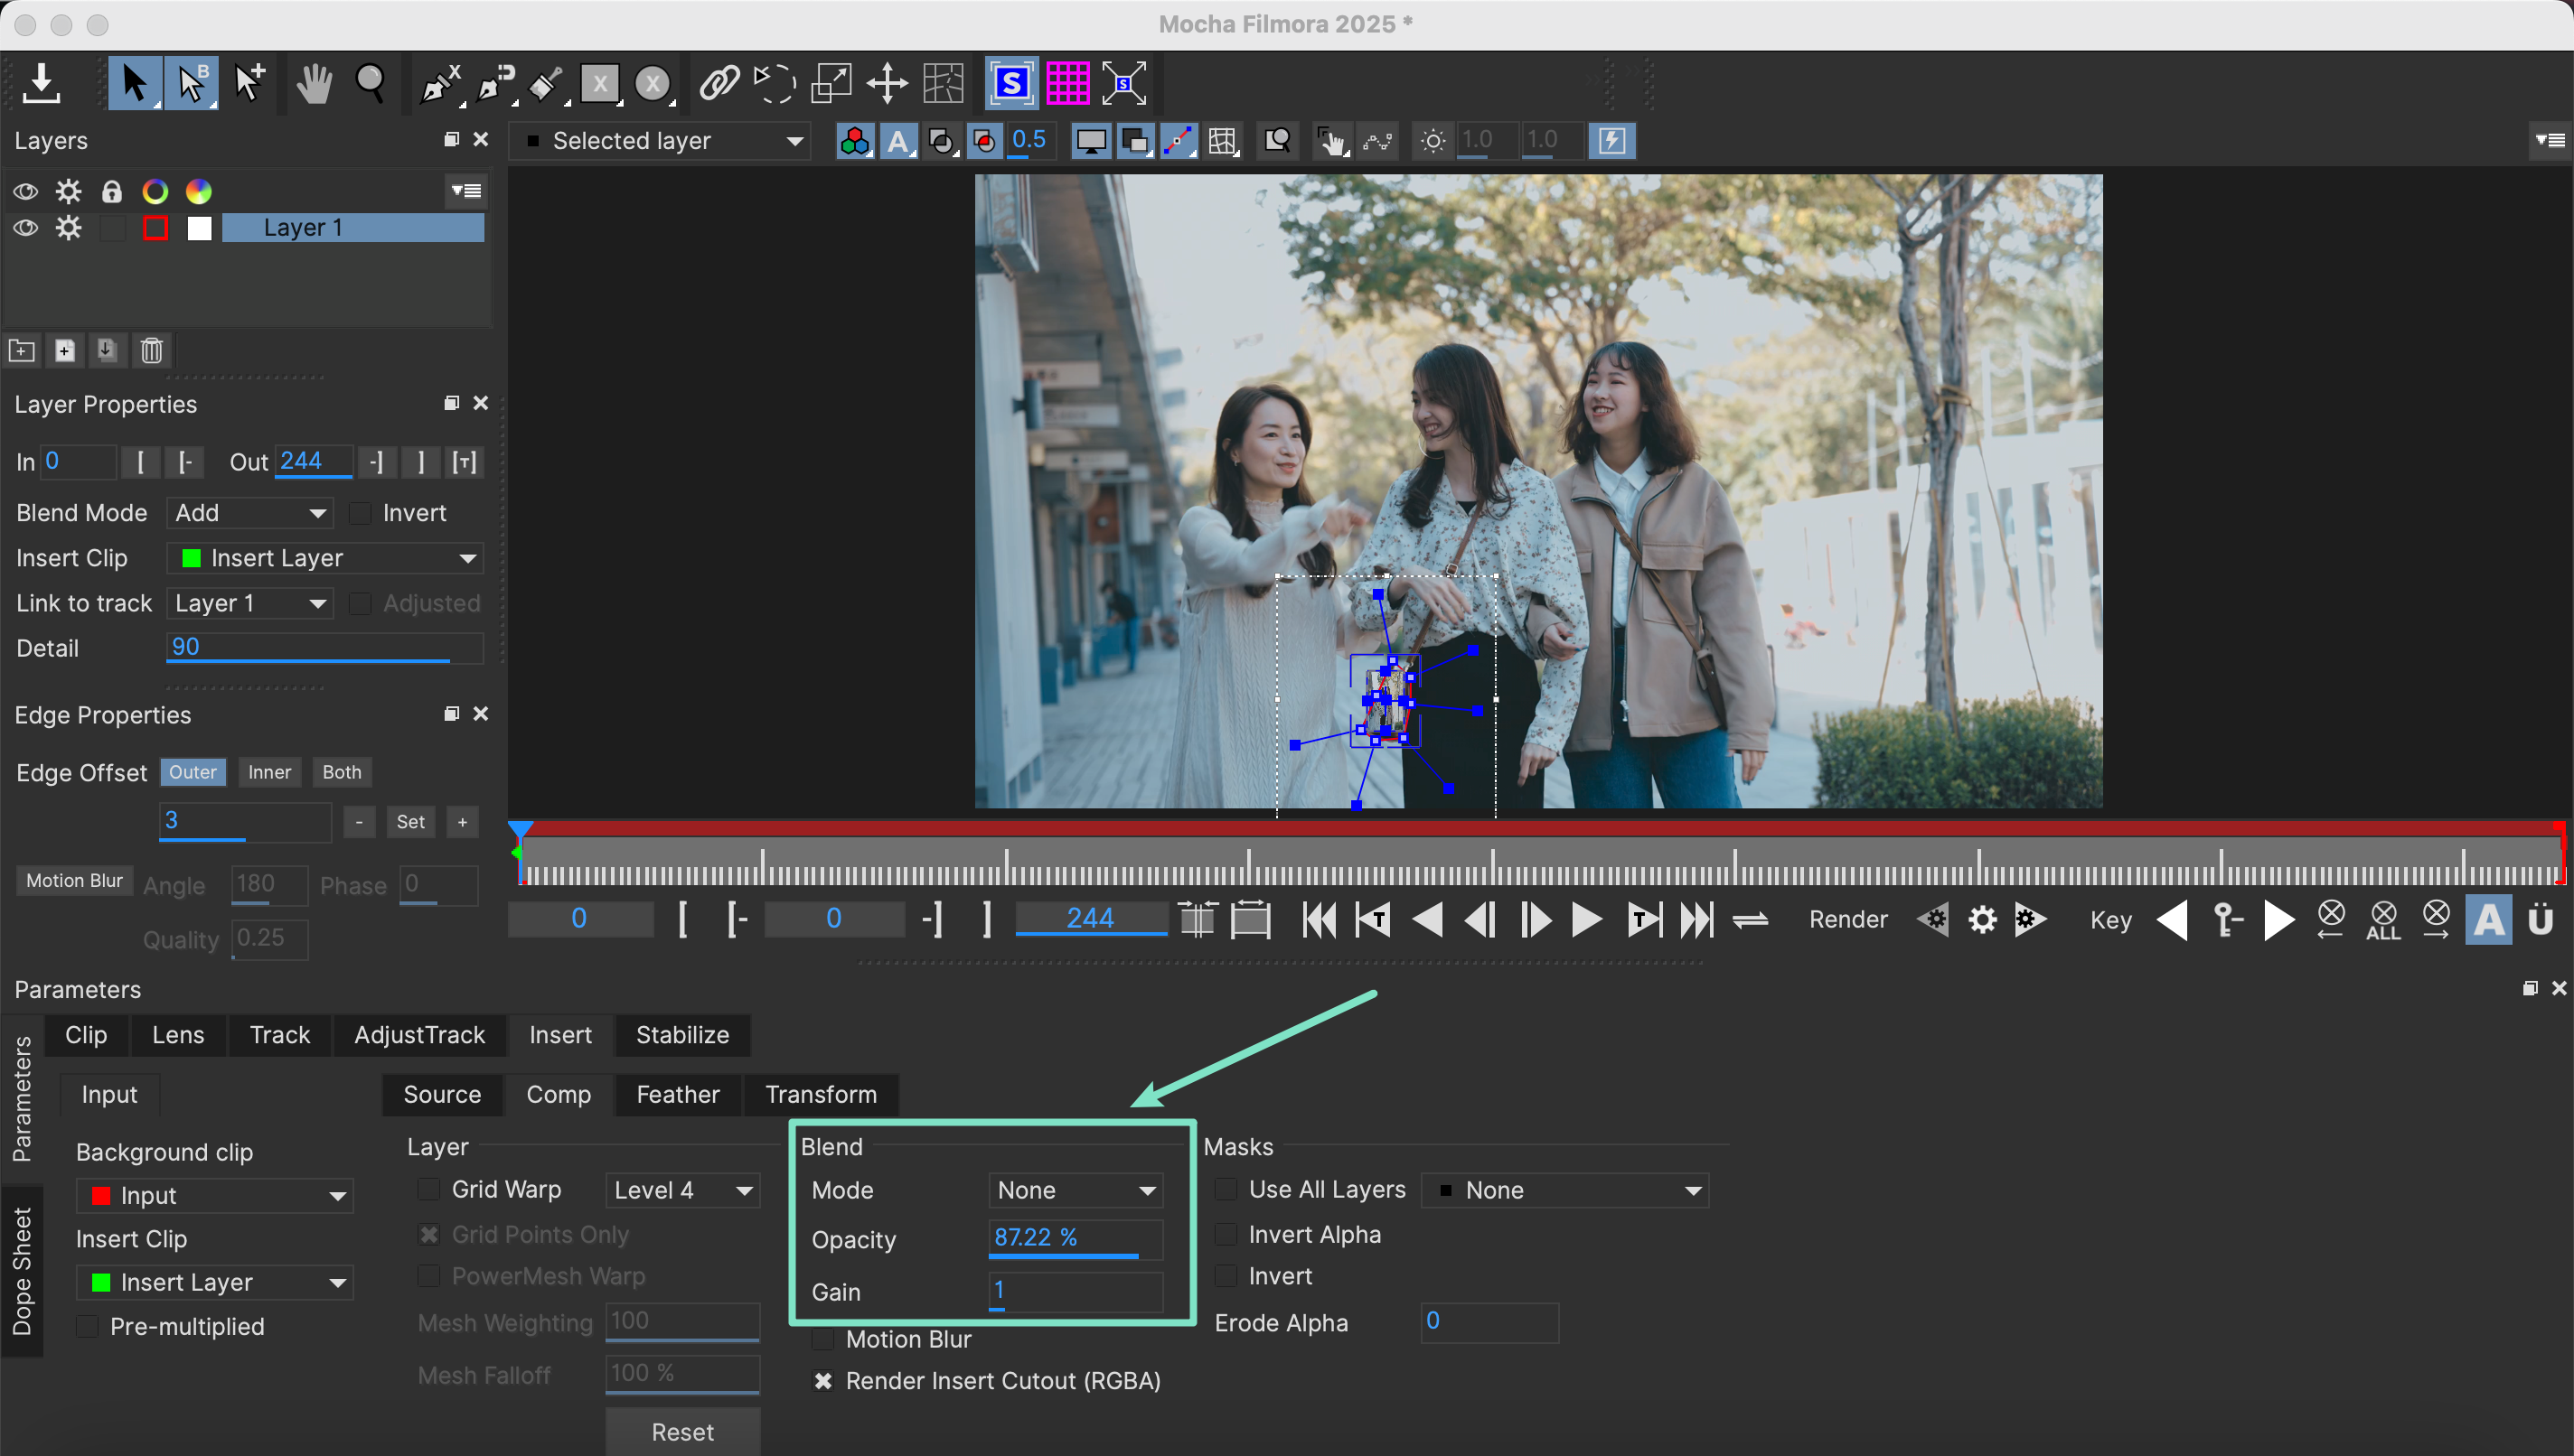This screenshot has width=2574, height=1456.
Task: Click the Opacity 87.22 % slider field
Action: (x=1076, y=1238)
